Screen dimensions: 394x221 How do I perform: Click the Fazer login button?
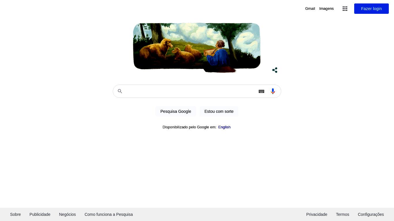(372, 9)
